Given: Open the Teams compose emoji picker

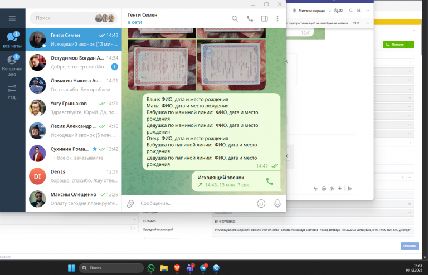Looking at the screenshot, I should click(x=324, y=189).
